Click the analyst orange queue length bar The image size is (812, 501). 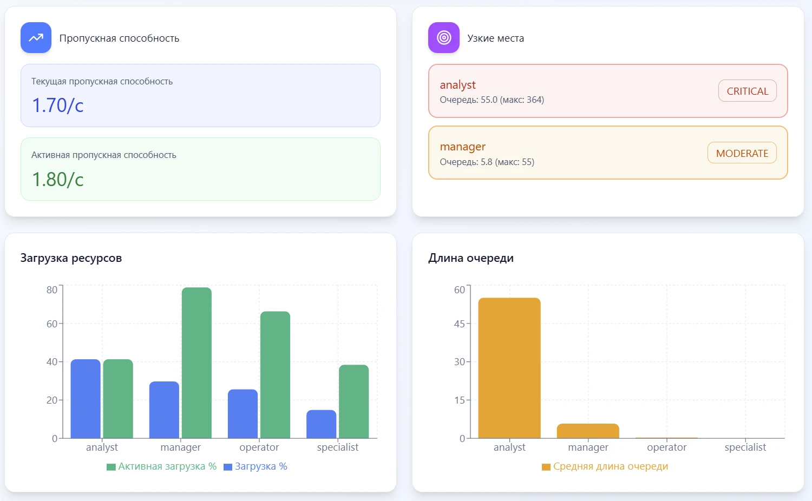(x=509, y=368)
